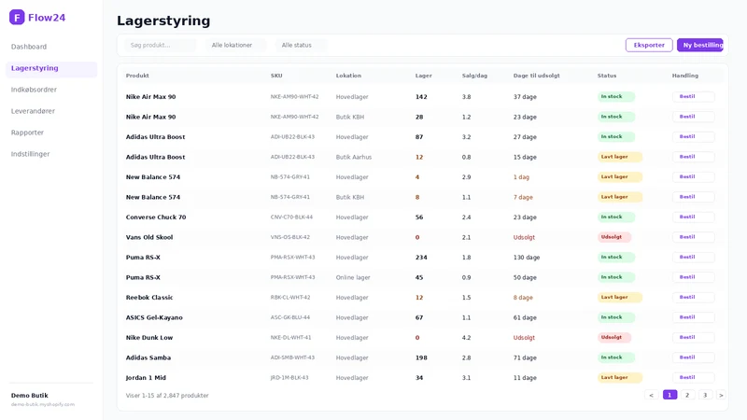Click SKU JRD-1M-BLK-43
The height and width of the screenshot is (420, 747).
(289, 378)
